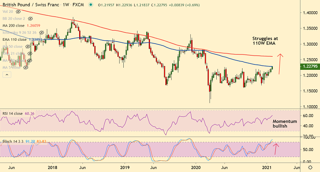Click the current price label 1.22795
This screenshot has width=320, height=172.
310,66
